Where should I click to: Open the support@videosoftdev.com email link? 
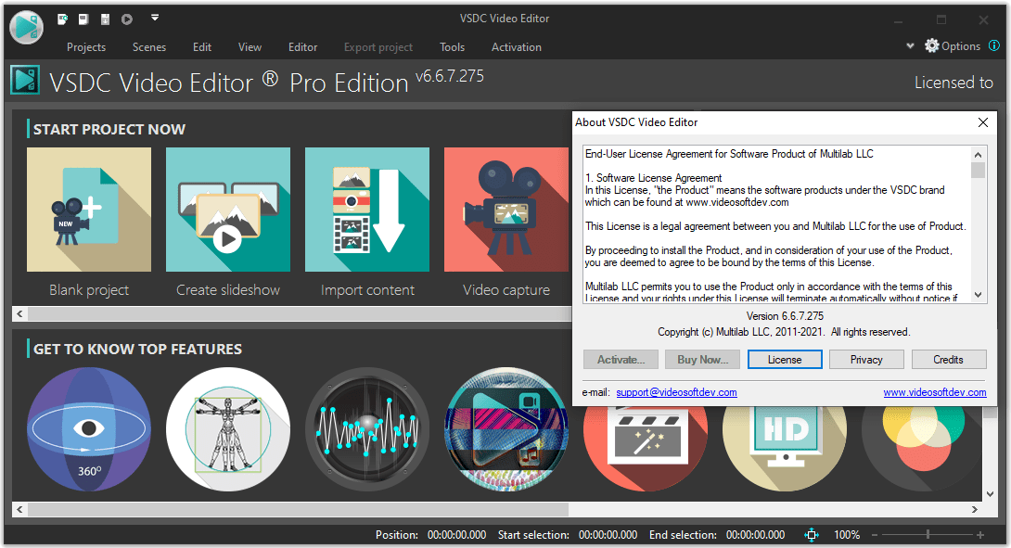[x=676, y=392]
